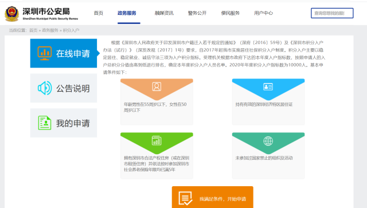This screenshot has width=367, height=208.
Task: Select the 政务服务 navigation tab
Action: (127, 13)
